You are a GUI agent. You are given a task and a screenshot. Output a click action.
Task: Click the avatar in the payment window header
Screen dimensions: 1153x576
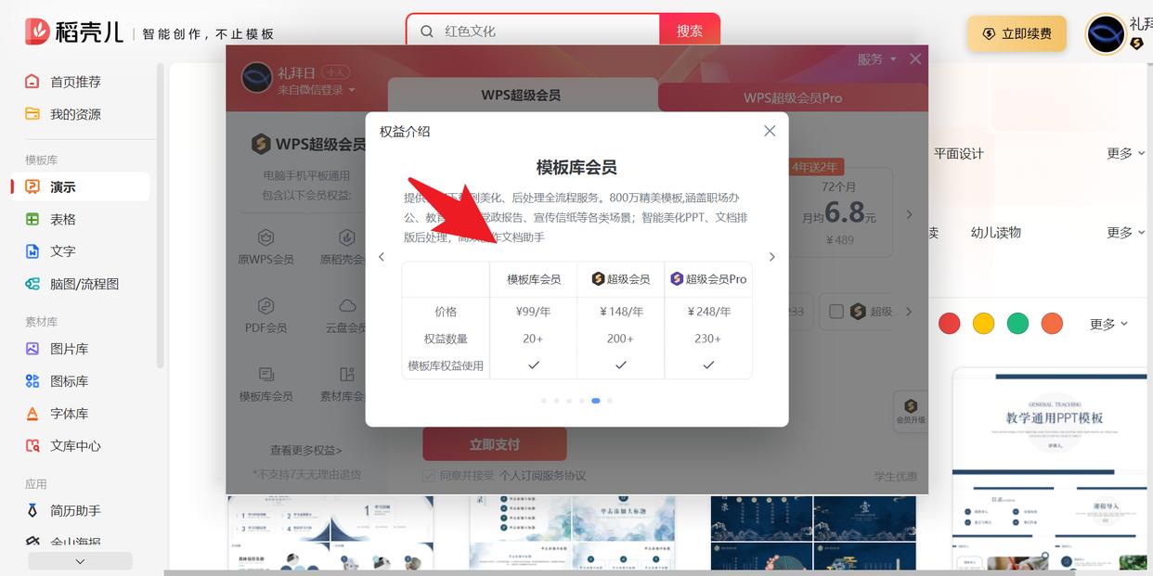[x=256, y=78]
